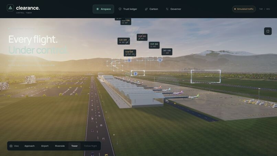277x156 pixels.
Task: Click the marker 1 below INT-330
Action: click(x=160, y=60)
